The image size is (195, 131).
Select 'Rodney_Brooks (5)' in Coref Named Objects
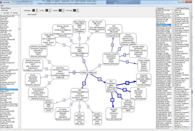(182, 19)
